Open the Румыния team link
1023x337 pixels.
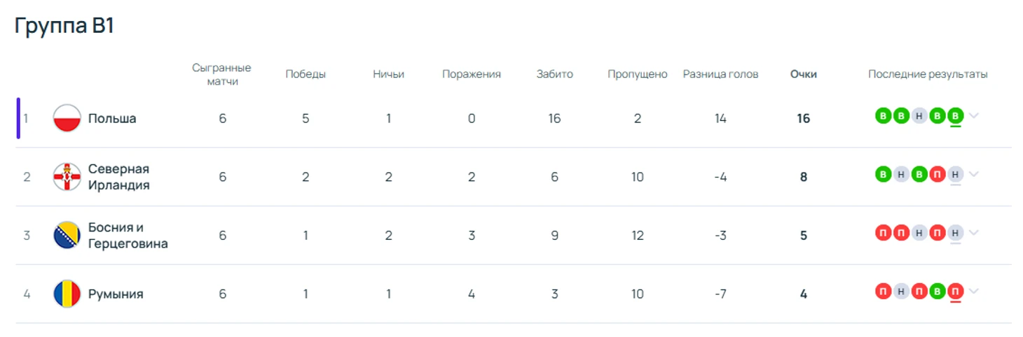tap(116, 294)
